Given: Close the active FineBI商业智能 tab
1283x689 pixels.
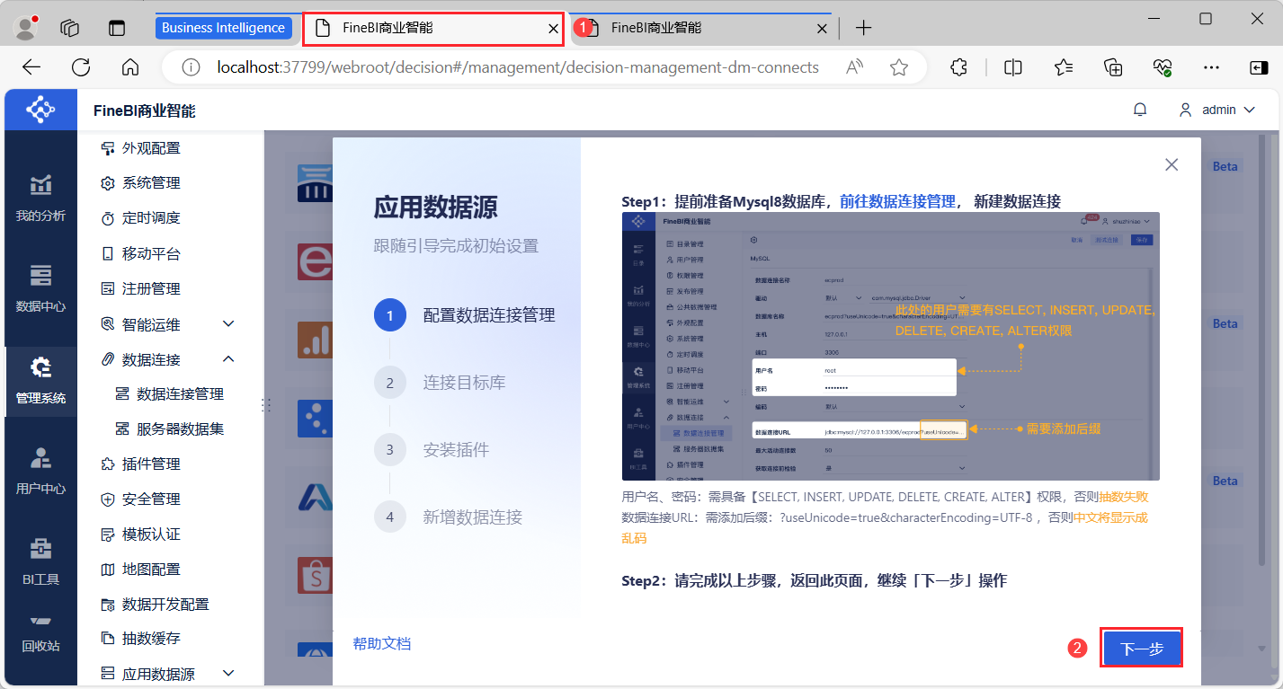Looking at the screenshot, I should point(553,29).
